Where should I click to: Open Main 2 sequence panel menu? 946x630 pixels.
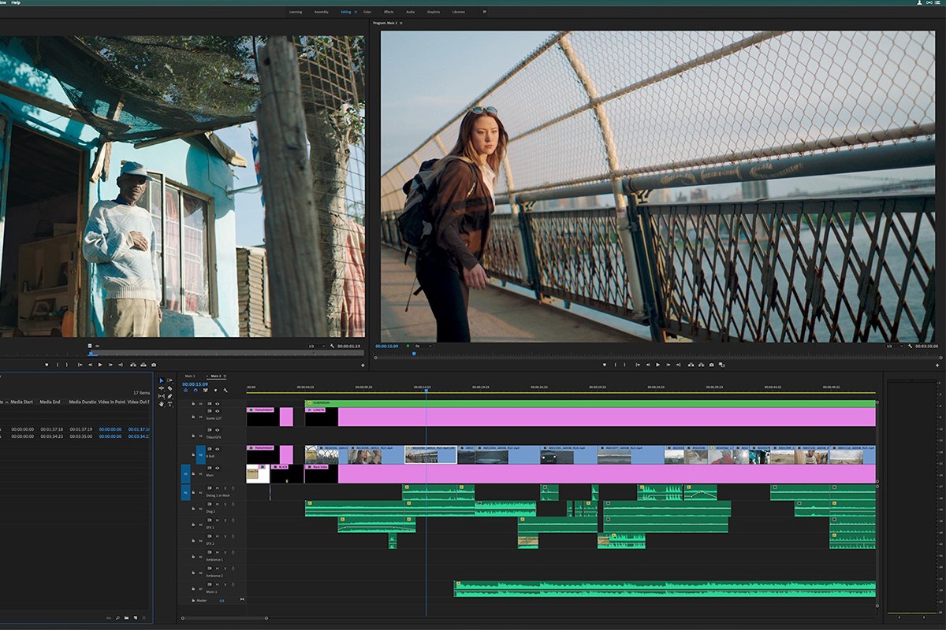click(x=225, y=376)
